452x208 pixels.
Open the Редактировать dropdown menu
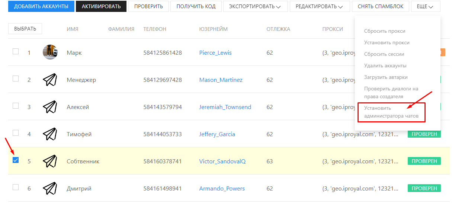pos(320,6)
